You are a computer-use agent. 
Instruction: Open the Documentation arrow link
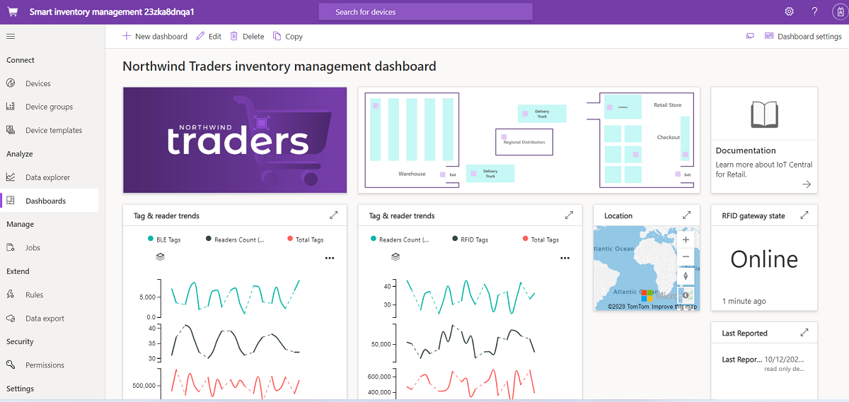coord(806,184)
